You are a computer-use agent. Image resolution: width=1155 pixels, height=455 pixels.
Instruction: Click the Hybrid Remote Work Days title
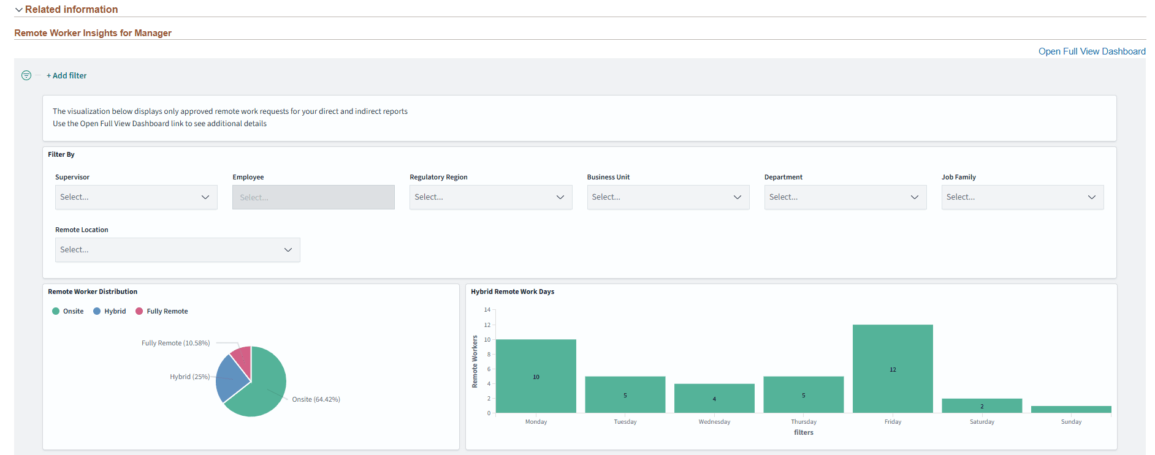[x=513, y=291]
